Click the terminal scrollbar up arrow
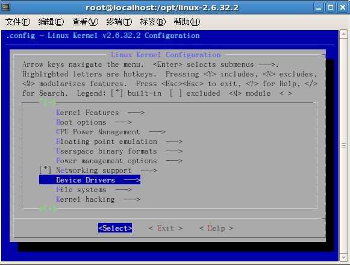 [343, 34]
